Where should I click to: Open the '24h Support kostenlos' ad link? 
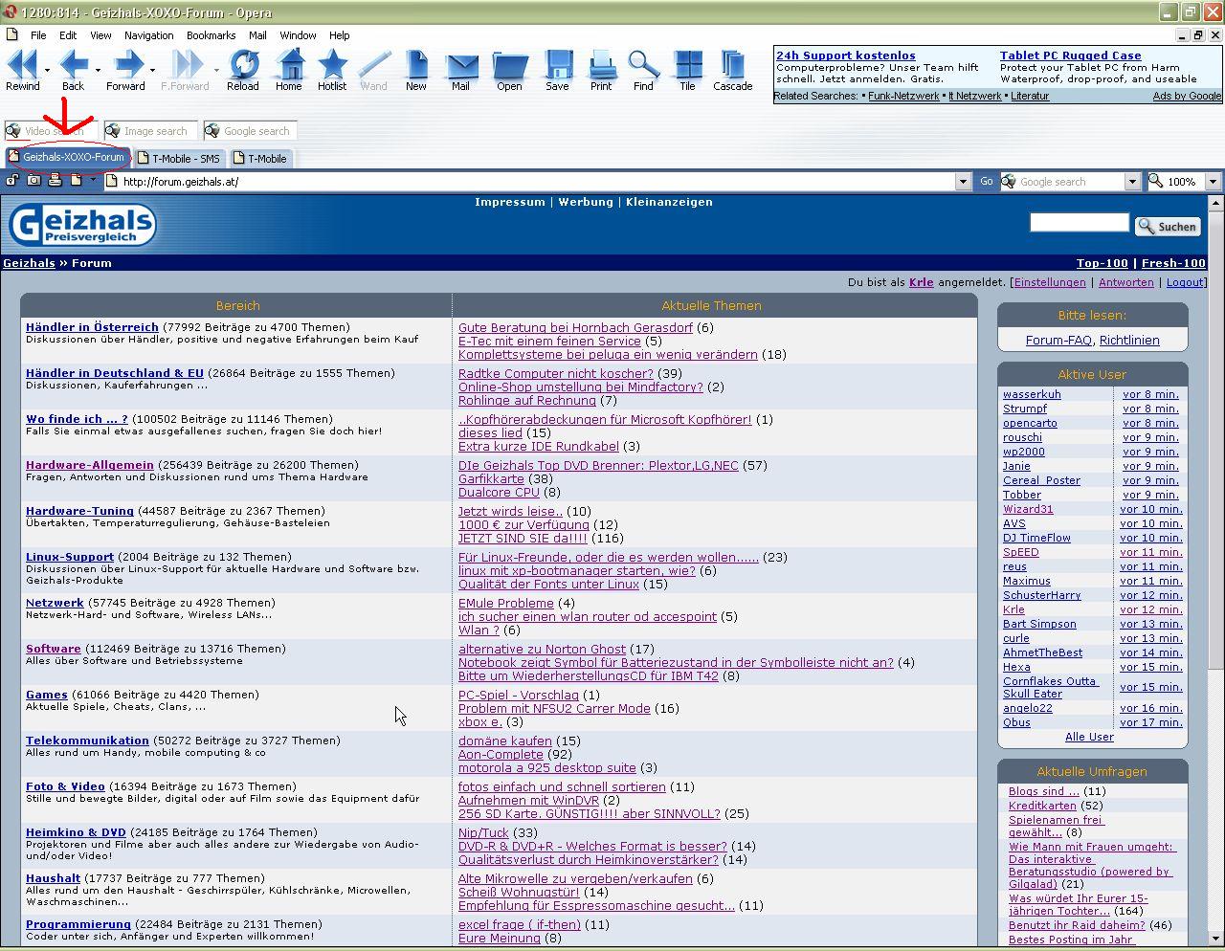[x=846, y=55]
